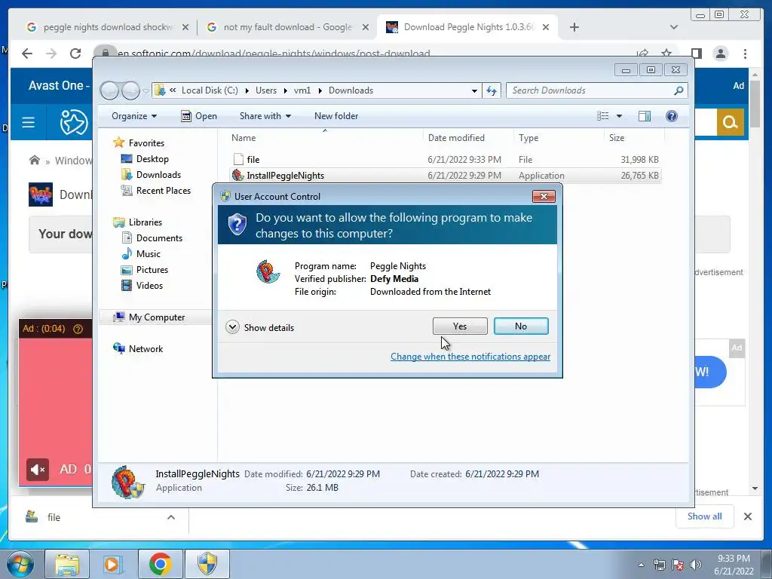
Task: Click the orange Softonic search button
Action: point(730,121)
